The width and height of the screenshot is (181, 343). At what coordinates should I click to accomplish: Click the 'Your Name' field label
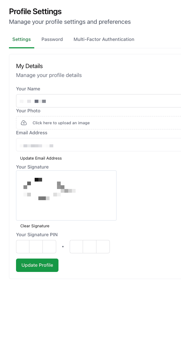point(28,89)
